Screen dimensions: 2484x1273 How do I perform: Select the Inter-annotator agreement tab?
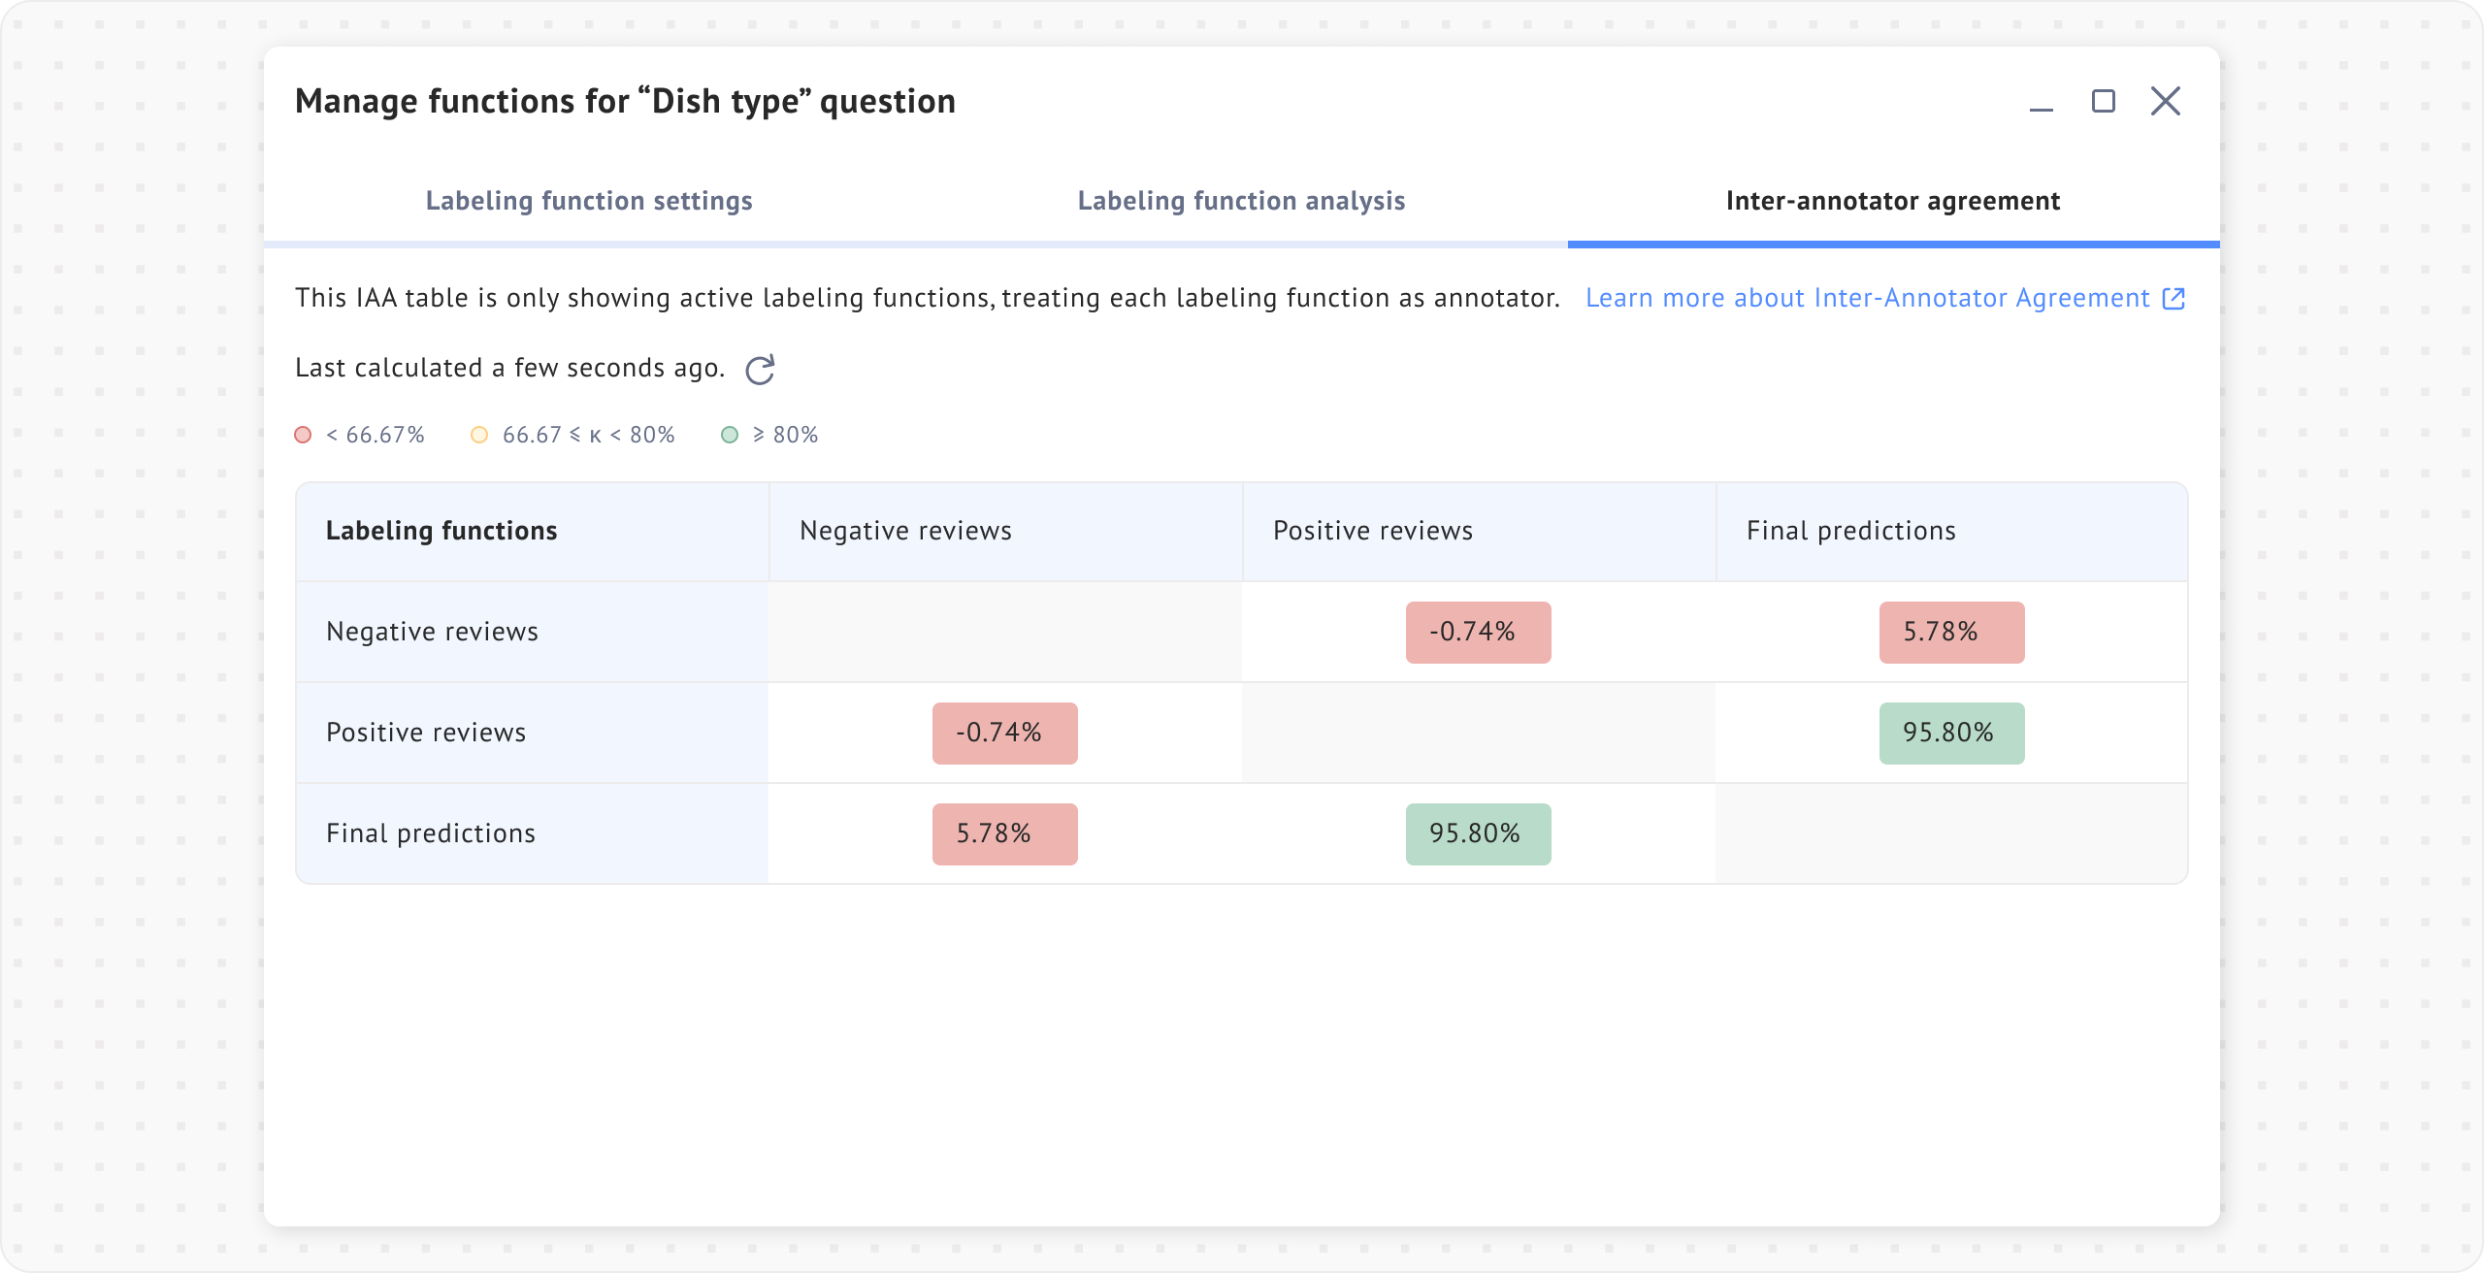pyautogui.click(x=1892, y=201)
